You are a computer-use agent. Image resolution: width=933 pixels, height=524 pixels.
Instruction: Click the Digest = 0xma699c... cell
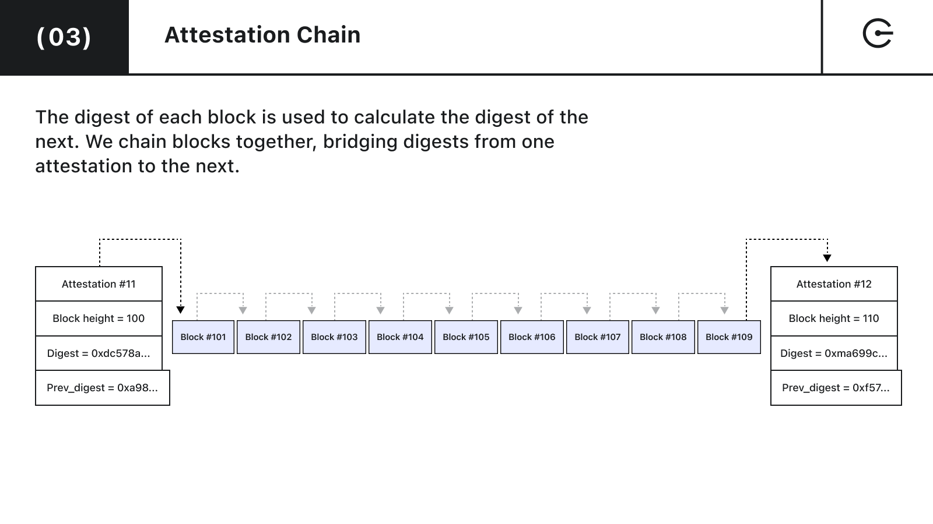pyautogui.click(x=834, y=353)
